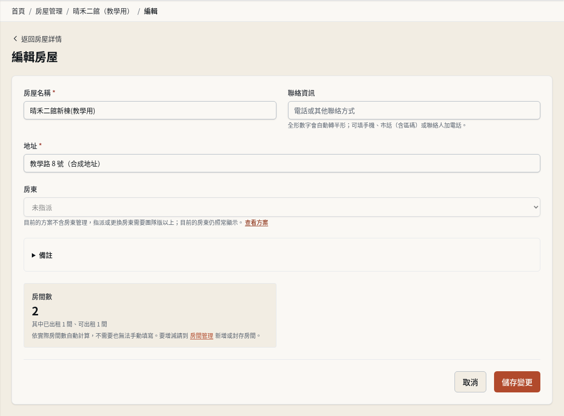Follow the 查看方案 link
This screenshot has height=416, width=564.
click(257, 222)
